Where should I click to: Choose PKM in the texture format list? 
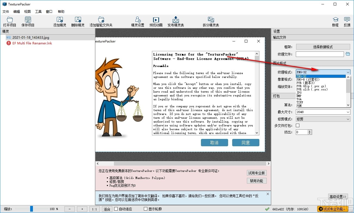tap(321, 106)
